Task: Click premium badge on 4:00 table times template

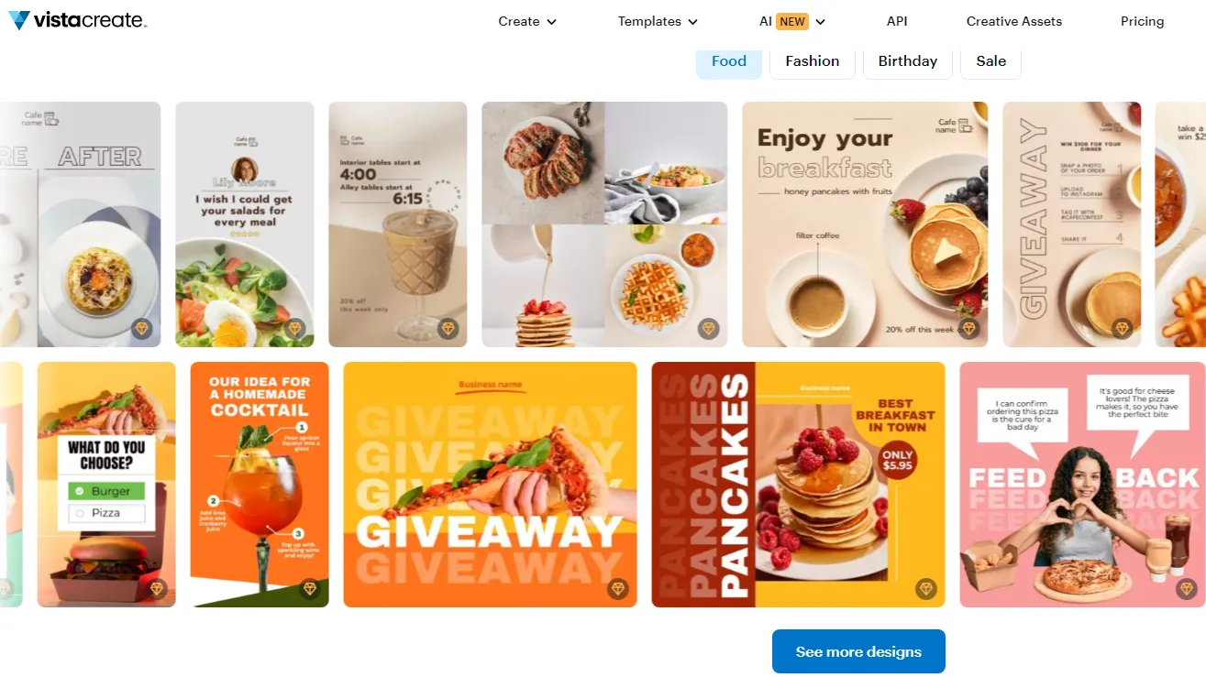Action: click(x=448, y=328)
